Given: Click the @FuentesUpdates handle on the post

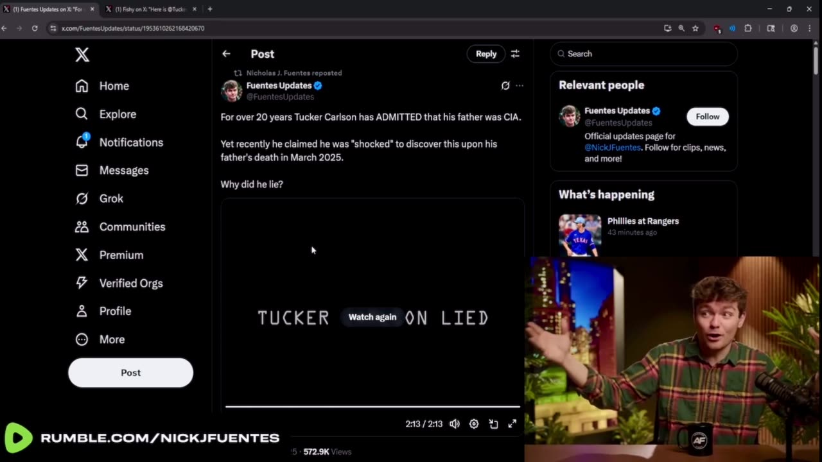Looking at the screenshot, I should point(281,97).
